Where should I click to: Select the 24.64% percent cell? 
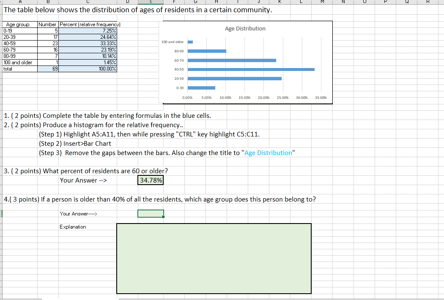[x=88, y=37]
